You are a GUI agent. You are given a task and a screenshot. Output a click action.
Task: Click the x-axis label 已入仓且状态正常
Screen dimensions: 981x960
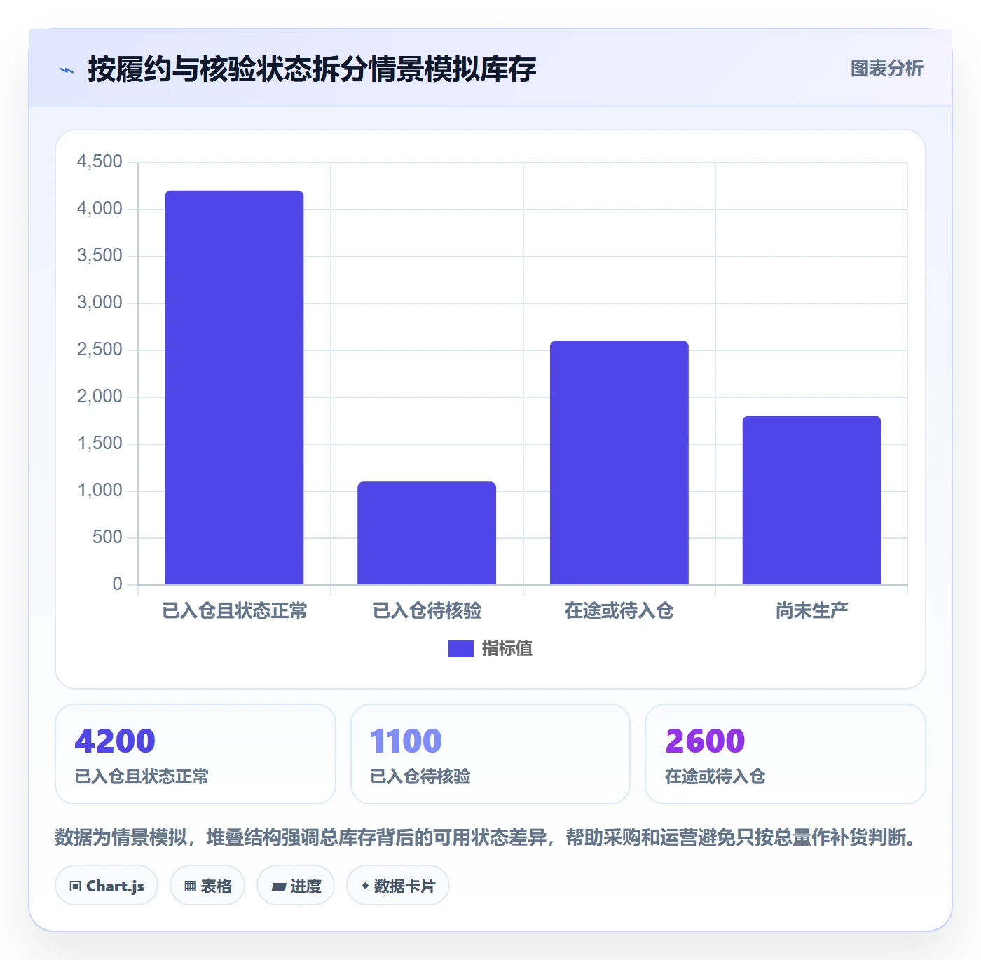pos(235,611)
